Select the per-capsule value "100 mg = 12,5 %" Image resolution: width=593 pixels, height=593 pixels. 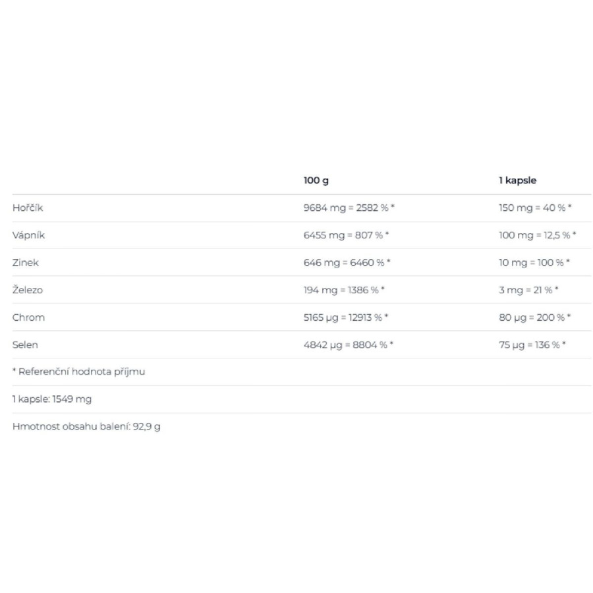pos(537,235)
